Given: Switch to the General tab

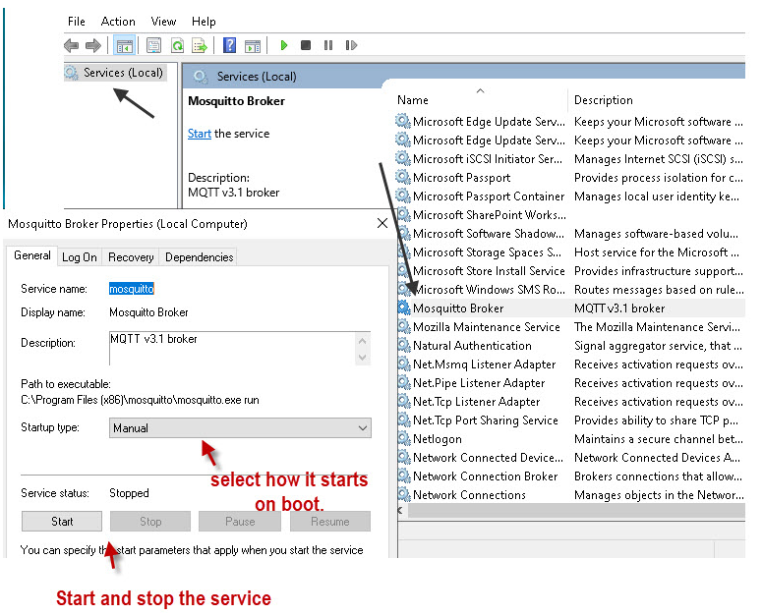Looking at the screenshot, I should [x=32, y=255].
